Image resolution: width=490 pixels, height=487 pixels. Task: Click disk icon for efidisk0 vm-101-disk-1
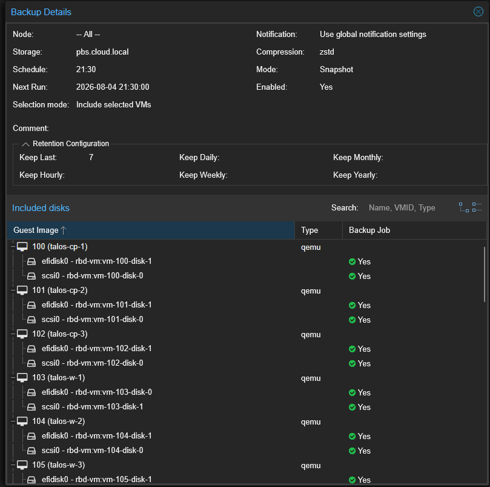click(x=31, y=305)
